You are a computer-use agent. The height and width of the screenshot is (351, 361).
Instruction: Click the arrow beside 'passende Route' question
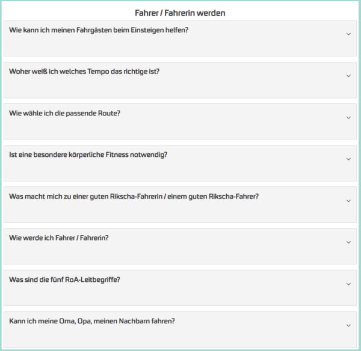tap(348, 118)
